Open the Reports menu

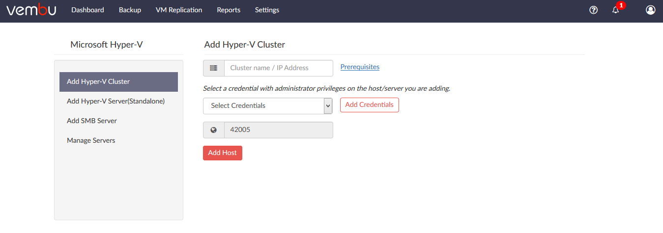click(x=229, y=10)
